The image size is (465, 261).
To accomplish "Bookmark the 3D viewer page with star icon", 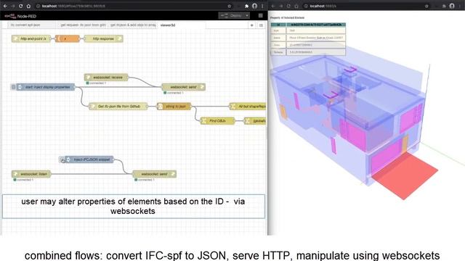I will coord(426,6).
